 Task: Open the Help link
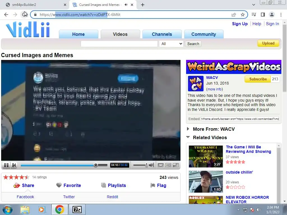pyautogui.click(x=257, y=24)
